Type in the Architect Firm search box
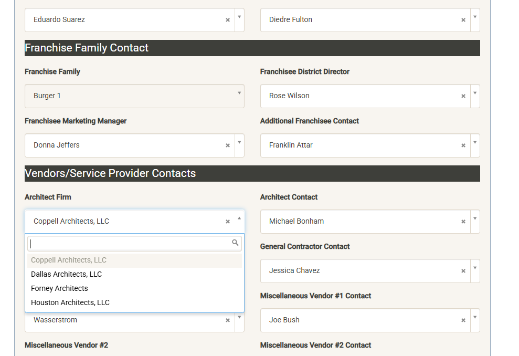Image resolution: width=519 pixels, height=356 pixels. point(130,243)
